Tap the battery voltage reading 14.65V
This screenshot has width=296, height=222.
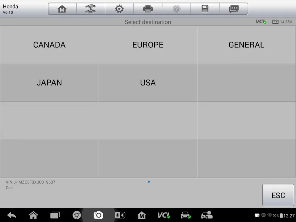(282, 22)
